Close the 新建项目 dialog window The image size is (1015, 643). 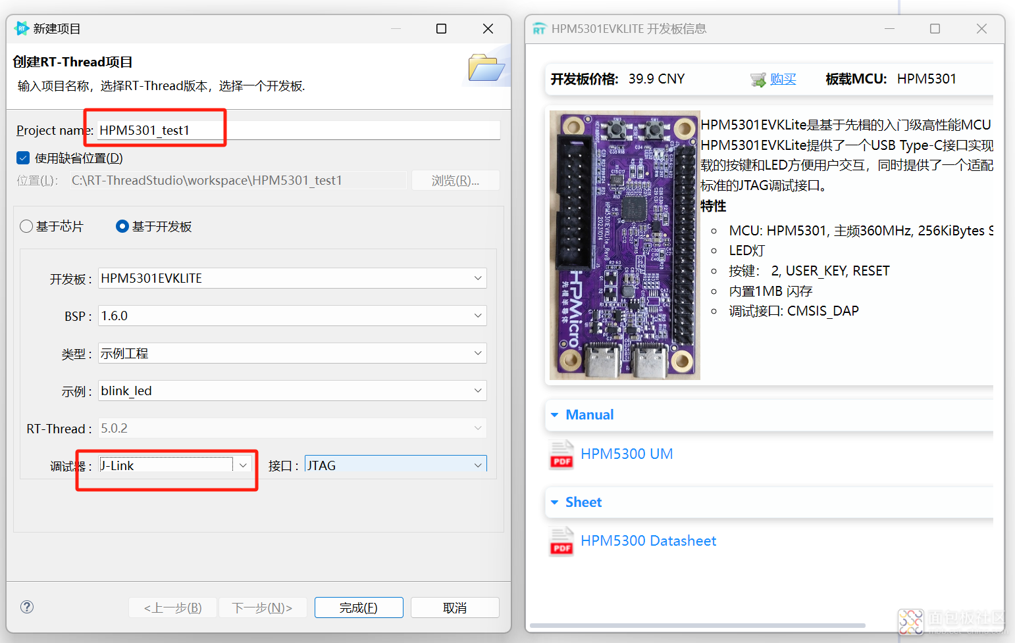pyautogui.click(x=488, y=28)
